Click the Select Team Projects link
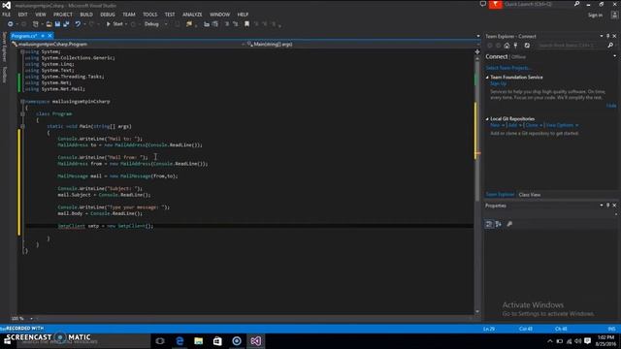This screenshot has width=621, height=349. coord(507,68)
